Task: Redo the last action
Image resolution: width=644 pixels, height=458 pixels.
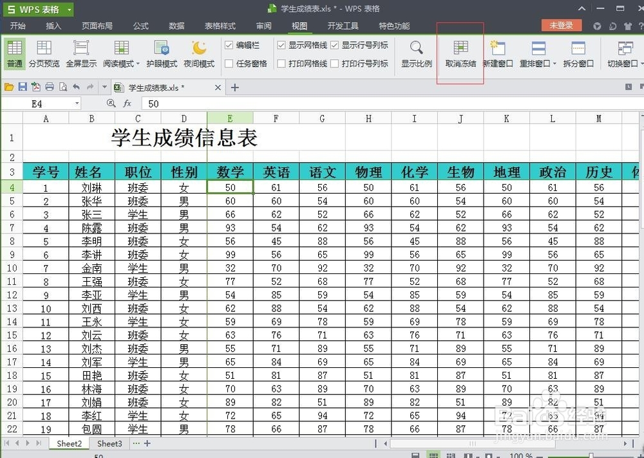Action: pyautogui.click(x=90, y=87)
